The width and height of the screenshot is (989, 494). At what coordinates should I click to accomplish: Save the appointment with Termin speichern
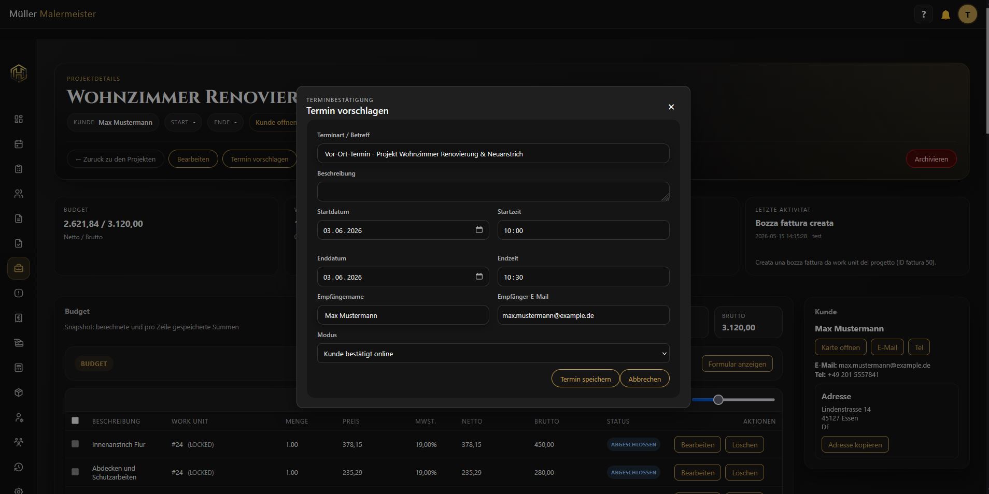(x=585, y=379)
